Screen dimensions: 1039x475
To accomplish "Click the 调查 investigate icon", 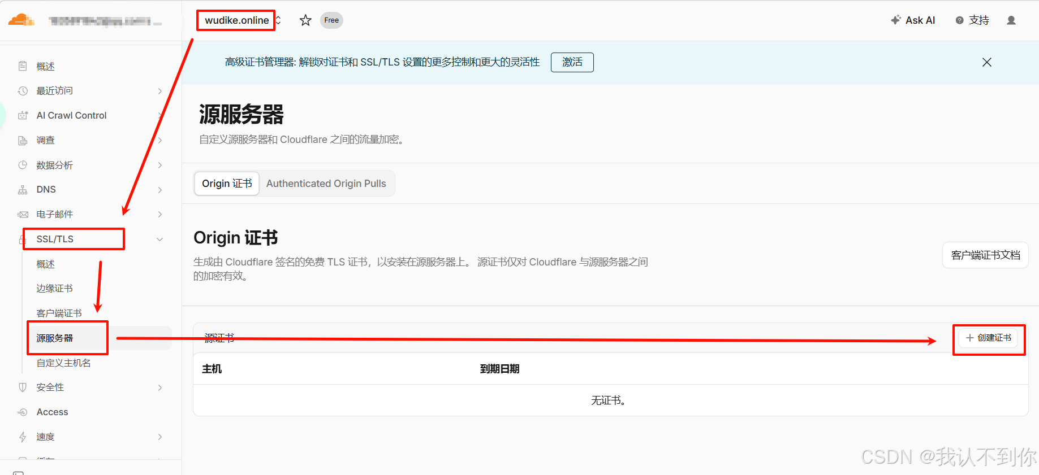I will click(x=23, y=140).
